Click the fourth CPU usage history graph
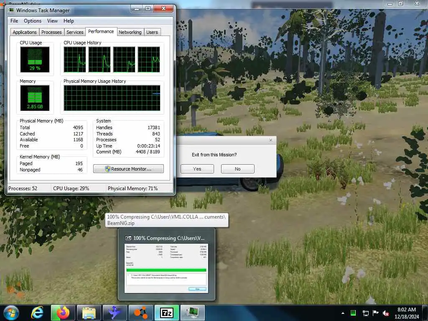 [149, 59]
